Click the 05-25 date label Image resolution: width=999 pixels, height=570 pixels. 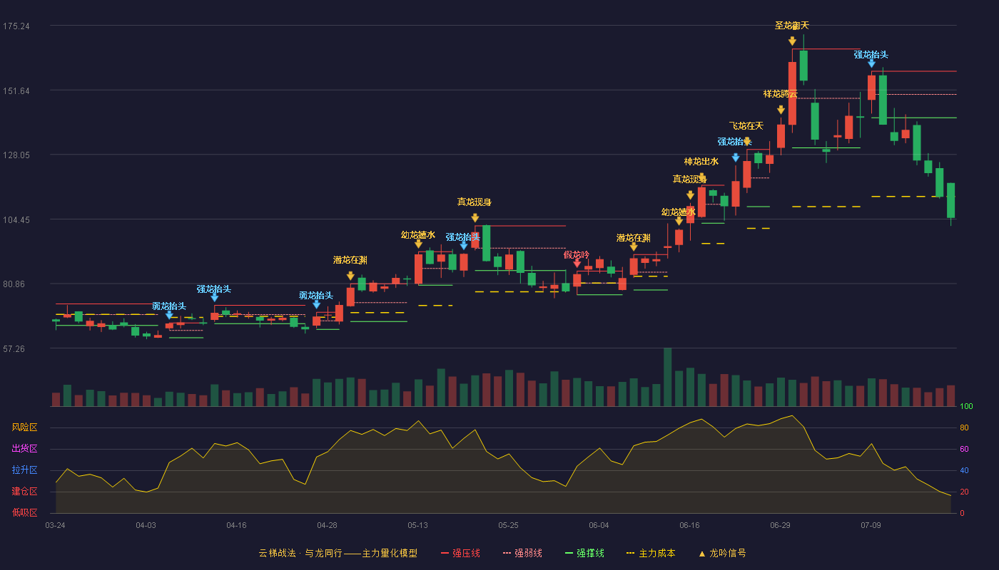(508, 525)
